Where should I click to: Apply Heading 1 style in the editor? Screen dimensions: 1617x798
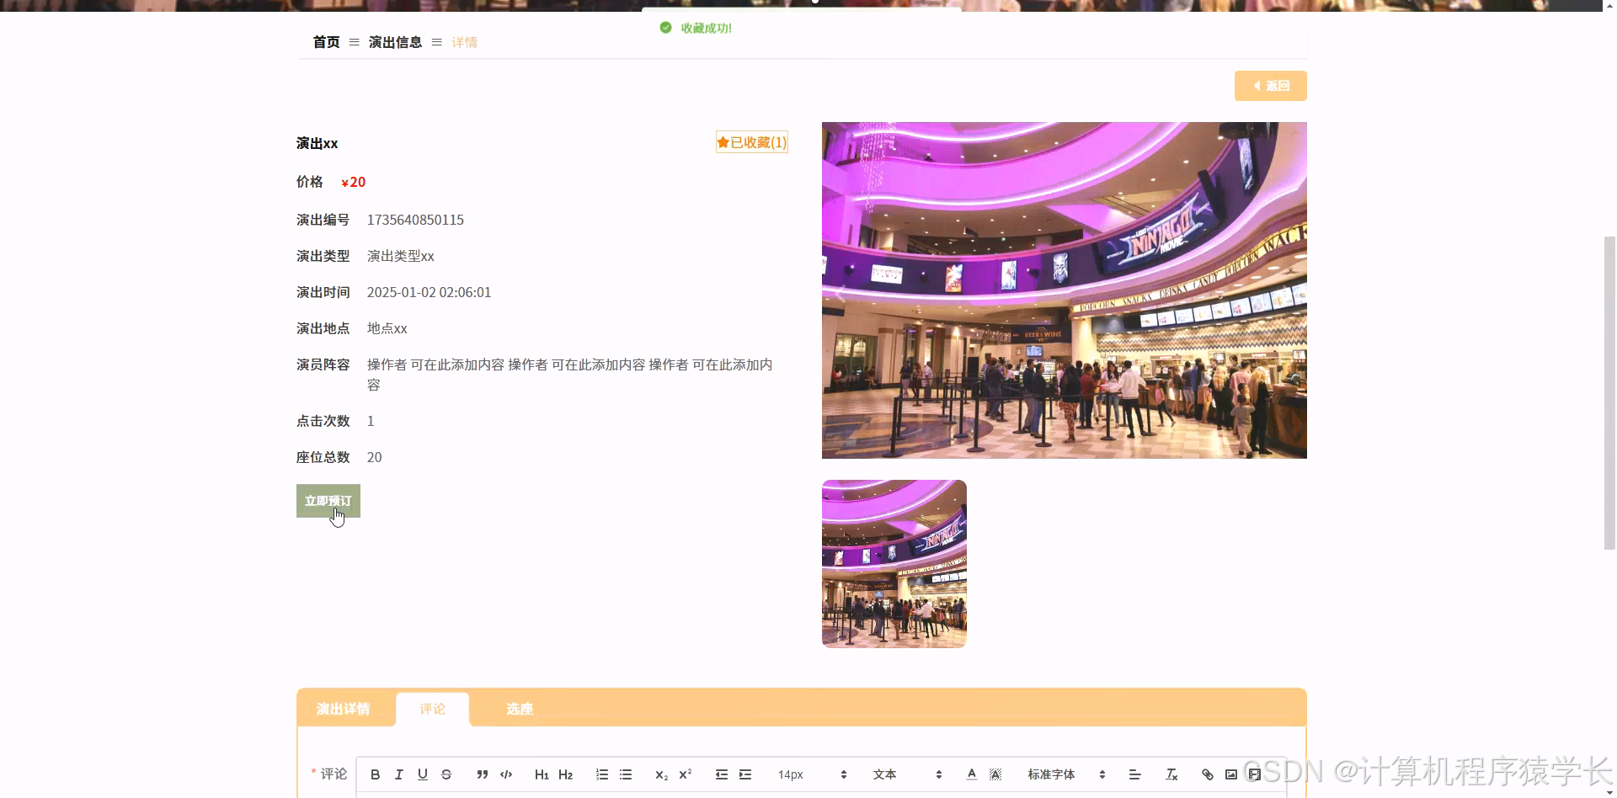coord(542,774)
